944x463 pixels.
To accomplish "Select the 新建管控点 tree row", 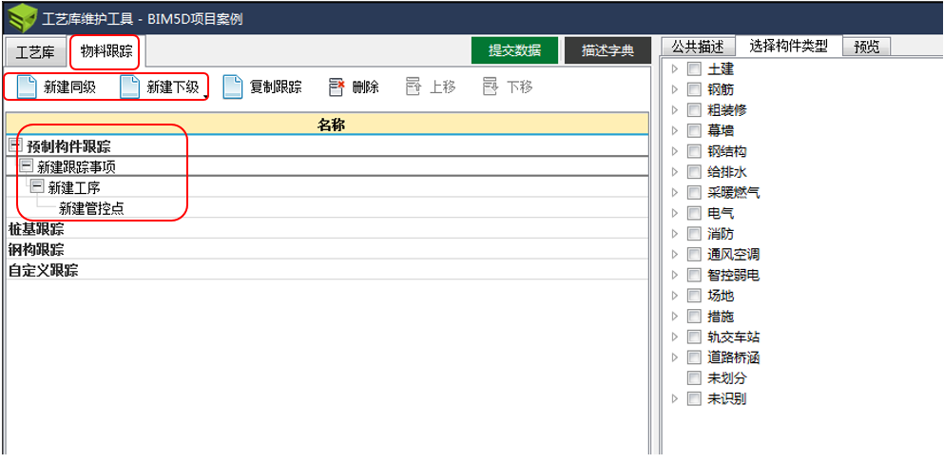I will tap(328, 208).
